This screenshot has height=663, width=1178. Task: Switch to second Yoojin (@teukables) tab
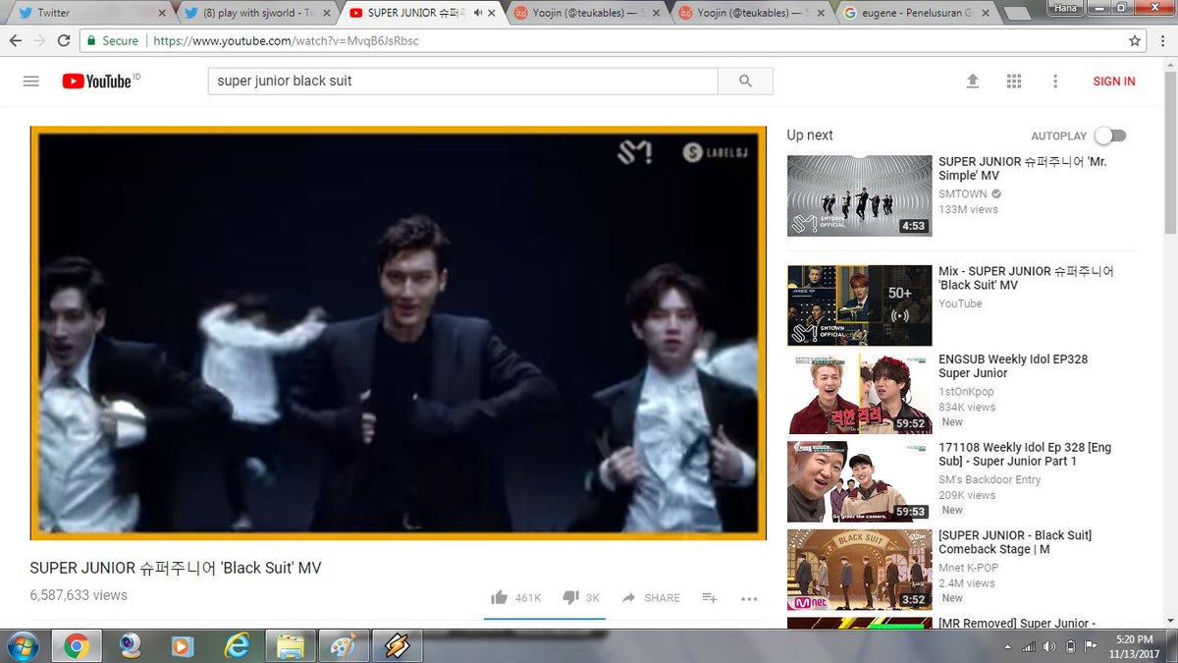click(754, 13)
